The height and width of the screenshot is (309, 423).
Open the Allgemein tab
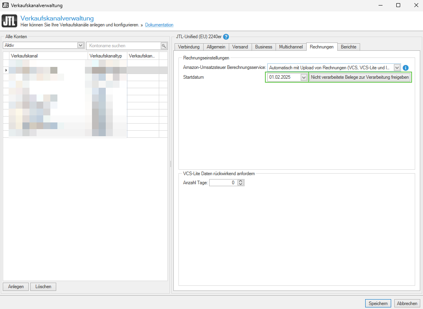216,47
